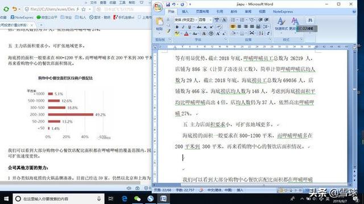Pick the red font color swatch

coord(186,34)
